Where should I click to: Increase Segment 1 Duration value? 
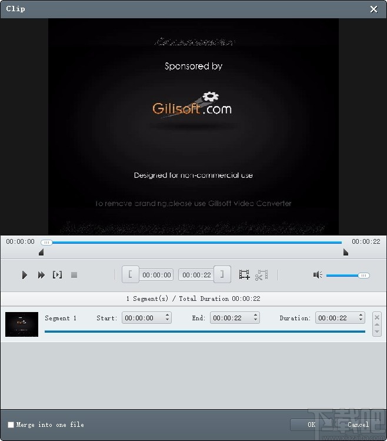[x=361, y=315]
